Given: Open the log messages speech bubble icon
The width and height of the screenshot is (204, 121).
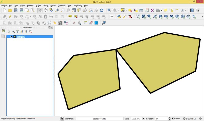Looking at the screenshot, I should pyautogui.click(x=200, y=118).
